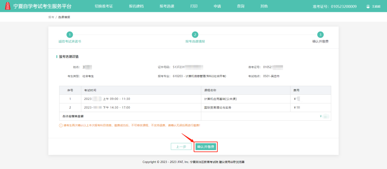Expand the 其他 navigation menu

(x=264, y=6)
